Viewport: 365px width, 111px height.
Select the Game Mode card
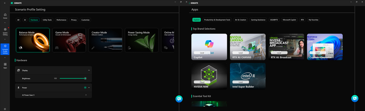click(x=69, y=40)
